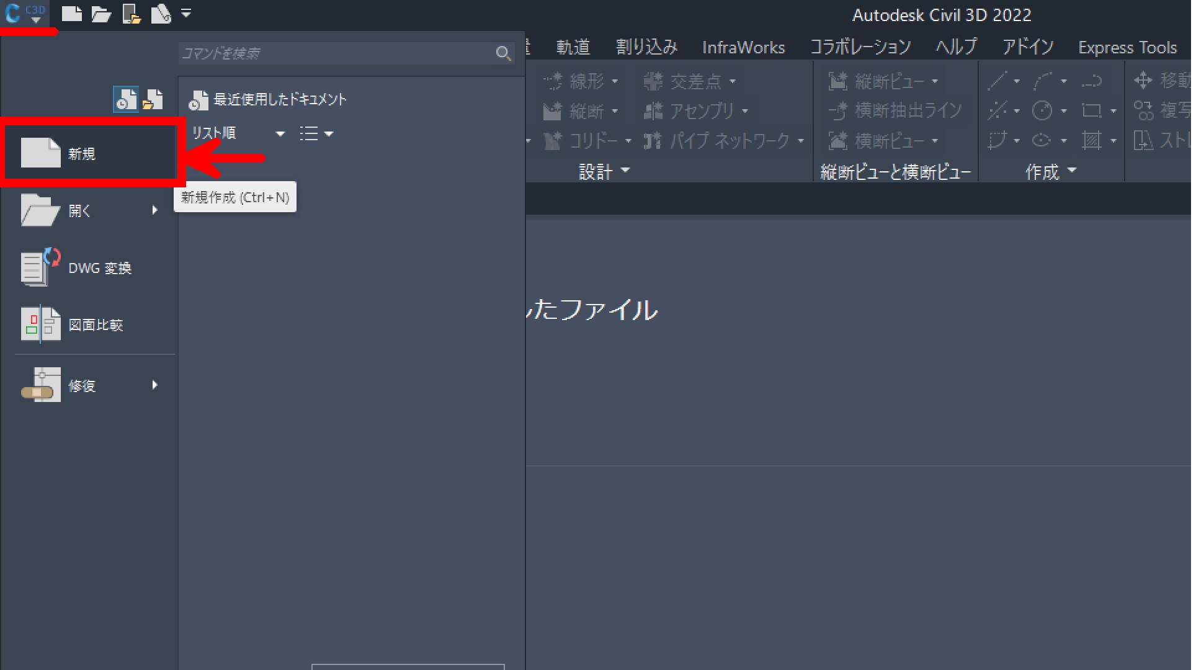This screenshot has width=1196, height=670.
Task: Open the コラボレーション ribbon tab
Action: 860,47
